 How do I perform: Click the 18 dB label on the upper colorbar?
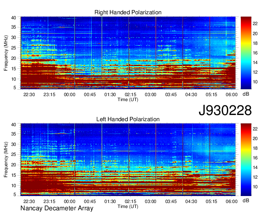(x=255, y=43)
